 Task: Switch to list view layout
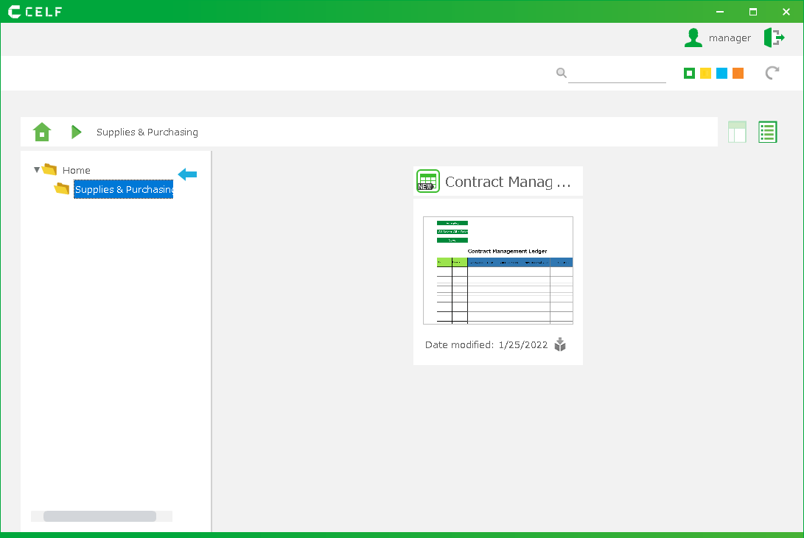[767, 132]
